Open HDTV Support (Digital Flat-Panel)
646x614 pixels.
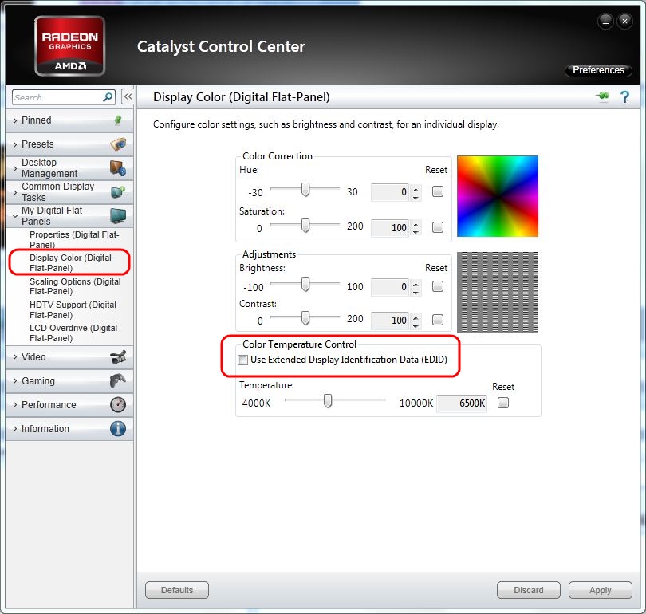point(73,309)
